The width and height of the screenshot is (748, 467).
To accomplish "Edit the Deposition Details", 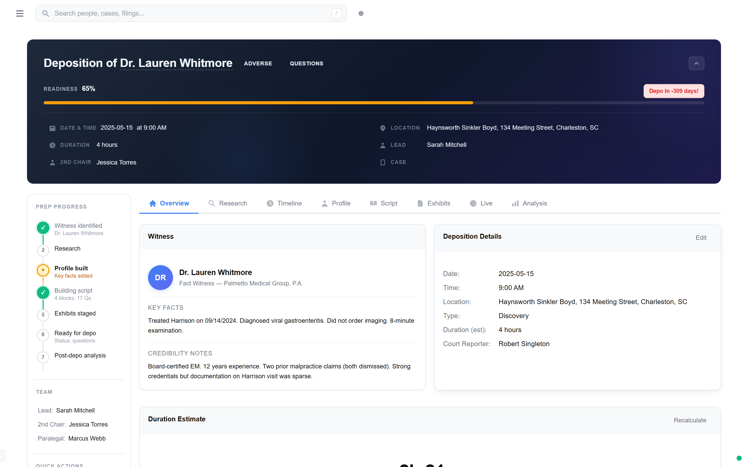I will click(x=701, y=237).
